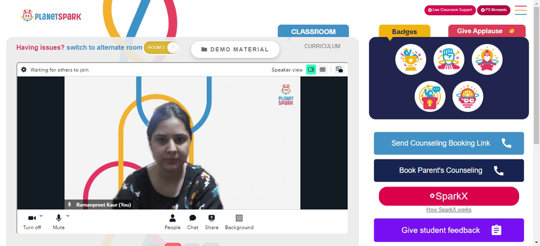The height and width of the screenshot is (246, 540).
Task: Click the Share screen icon
Action: pos(212,218)
